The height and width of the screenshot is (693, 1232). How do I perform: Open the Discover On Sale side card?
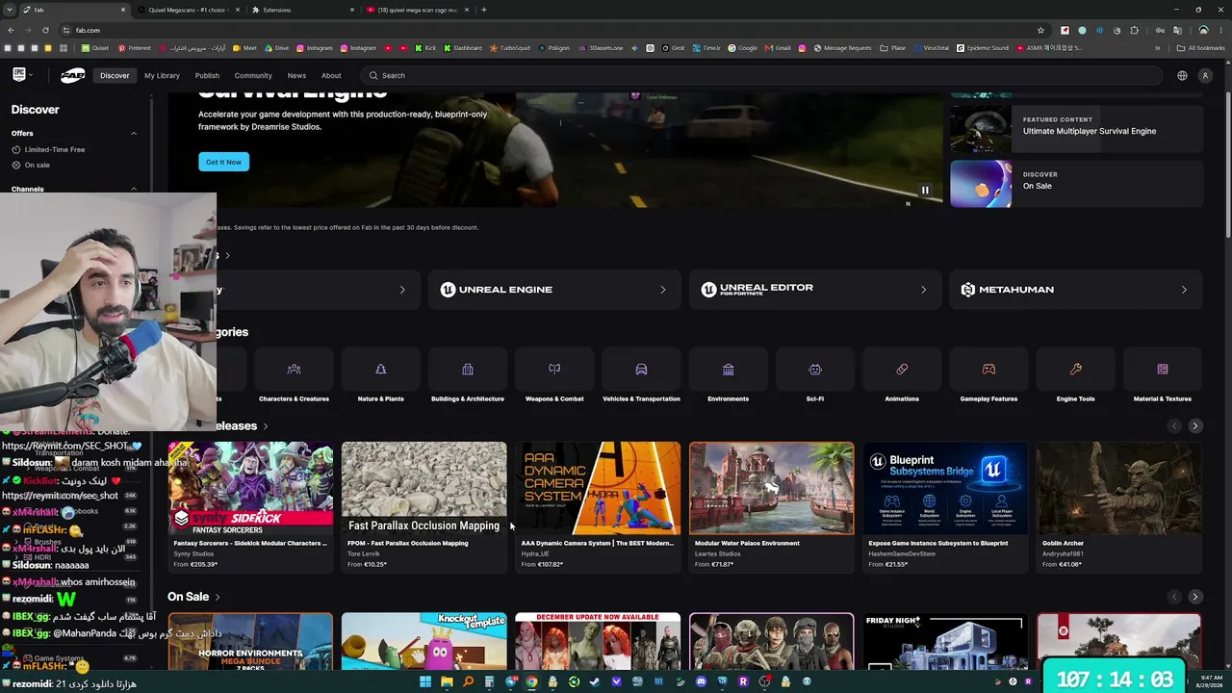point(1076,183)
